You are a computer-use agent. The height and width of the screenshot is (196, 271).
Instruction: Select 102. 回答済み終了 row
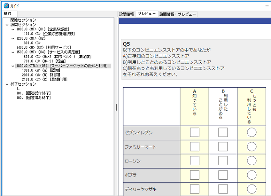click(x=34, y=98)
